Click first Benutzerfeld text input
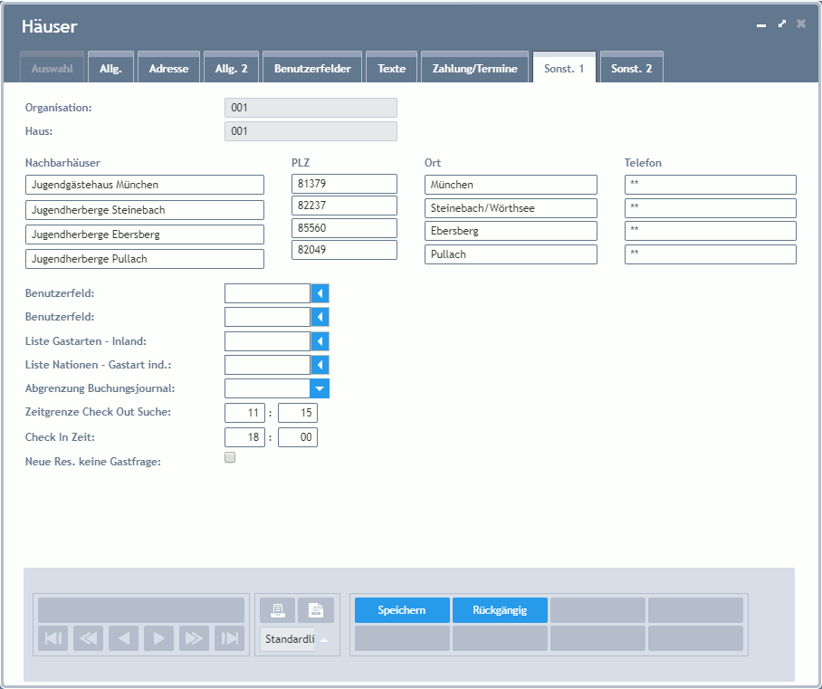Image resolution: width=822 pixels, height=689 pixels. point(268,293)
